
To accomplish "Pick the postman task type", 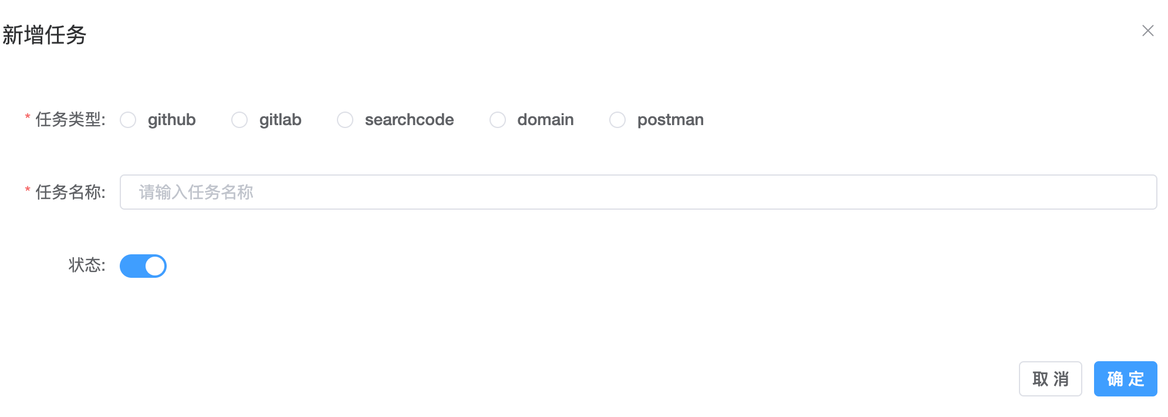I will pos(617,120).
